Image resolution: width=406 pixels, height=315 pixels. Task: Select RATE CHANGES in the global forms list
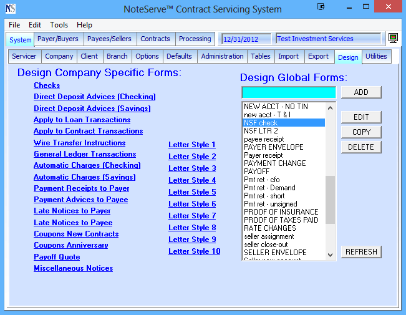[x=271, y=228]
